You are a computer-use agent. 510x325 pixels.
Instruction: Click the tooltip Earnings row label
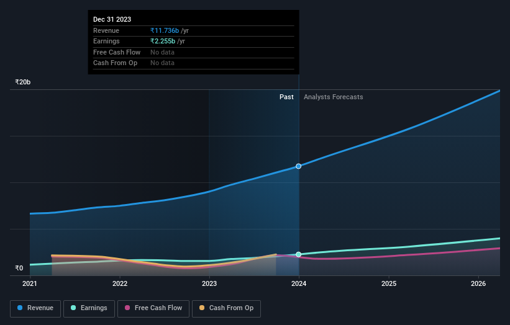point(106,41)
